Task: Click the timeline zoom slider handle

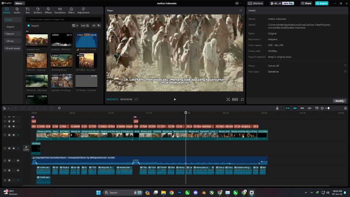Action: 328,108
